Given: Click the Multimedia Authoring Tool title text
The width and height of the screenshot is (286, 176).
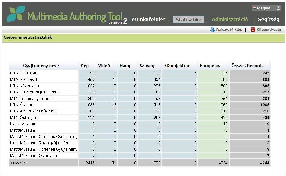Looking at the screenshot, I should tap(75, 17).
